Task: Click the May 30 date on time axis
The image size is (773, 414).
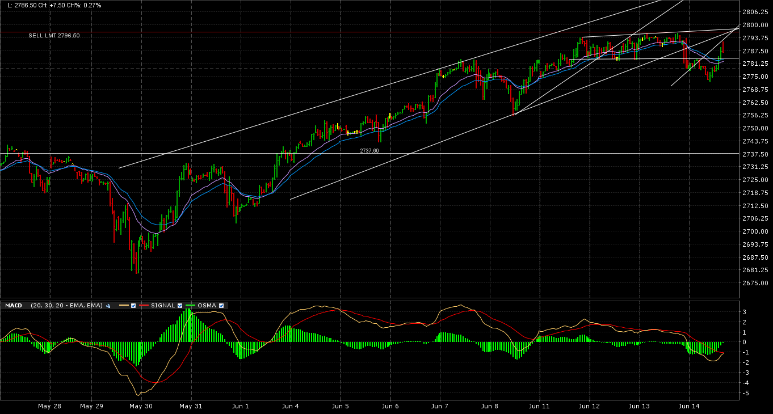Action: click(141, 406)
